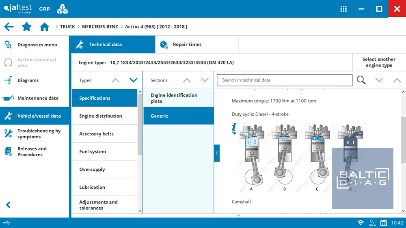
Task: Open Diagnostics menu in sidebar
Action: [x=35, y=45]
